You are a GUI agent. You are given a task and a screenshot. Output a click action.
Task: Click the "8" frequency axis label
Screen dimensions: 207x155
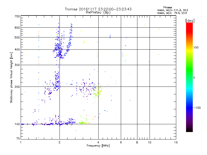tap(137, 142)
